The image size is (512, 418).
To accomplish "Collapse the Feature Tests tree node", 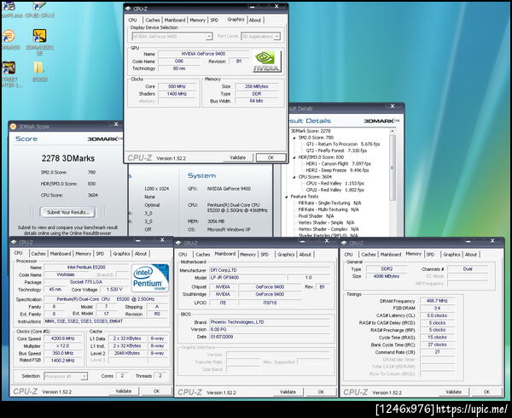I will (287, 197).
